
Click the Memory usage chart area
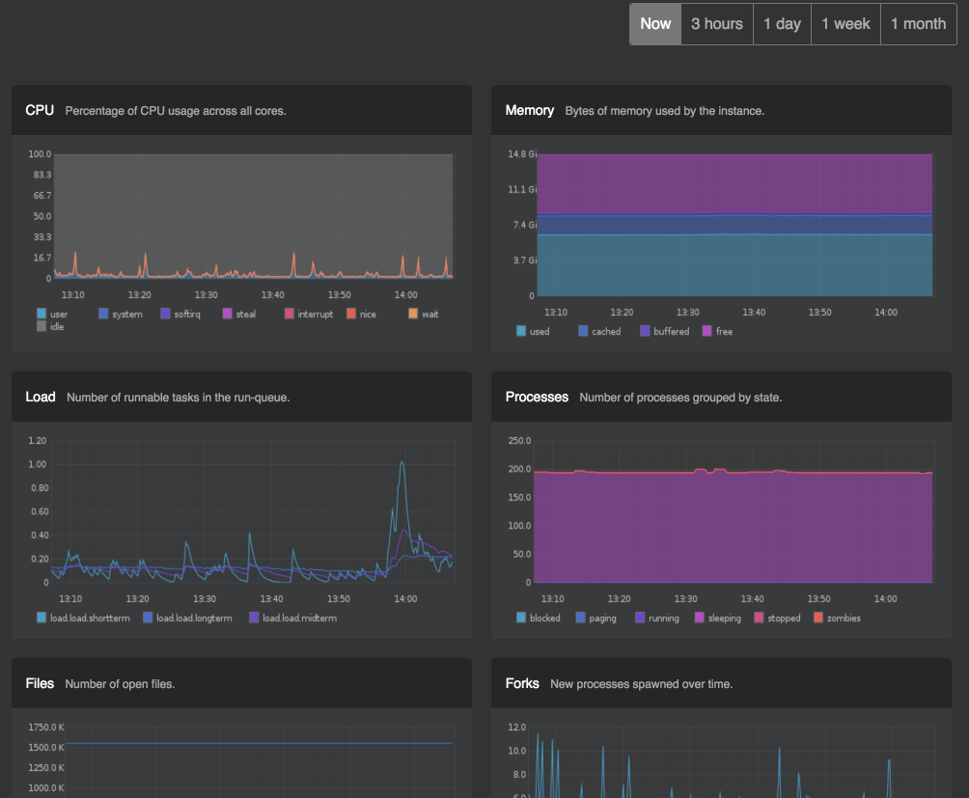pyautogui.click(x=734, y=225)
